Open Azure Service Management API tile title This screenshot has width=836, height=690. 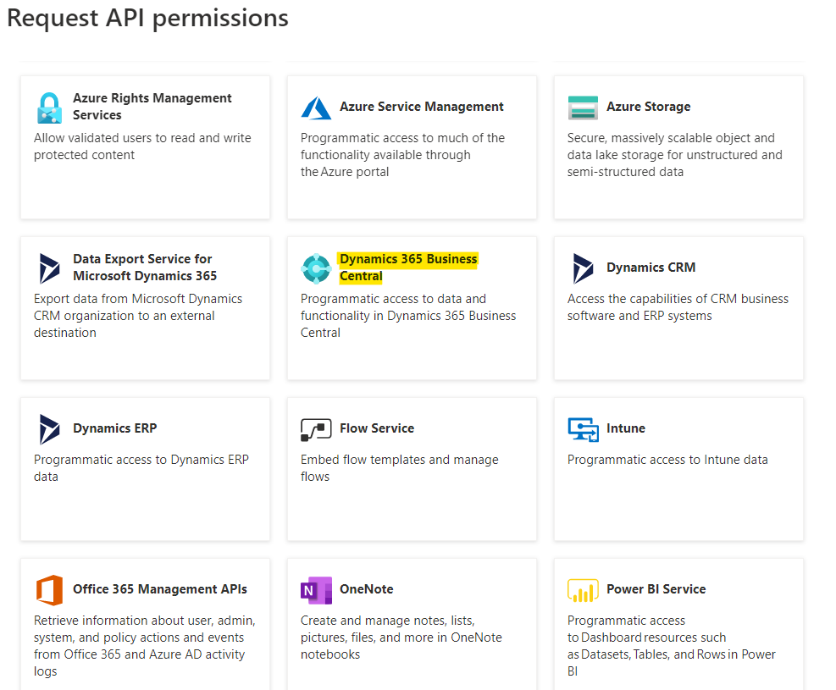click(x=421, y=107)
